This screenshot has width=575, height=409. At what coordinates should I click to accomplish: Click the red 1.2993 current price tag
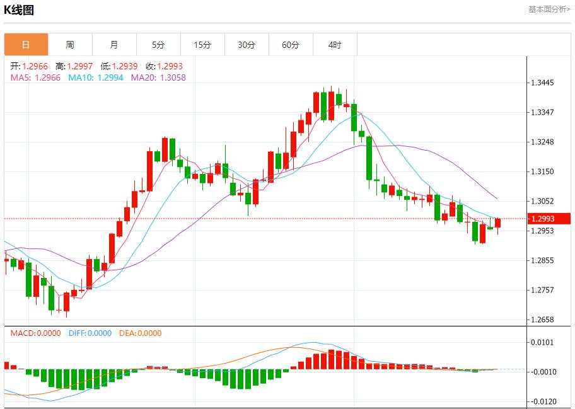(549, 219)
